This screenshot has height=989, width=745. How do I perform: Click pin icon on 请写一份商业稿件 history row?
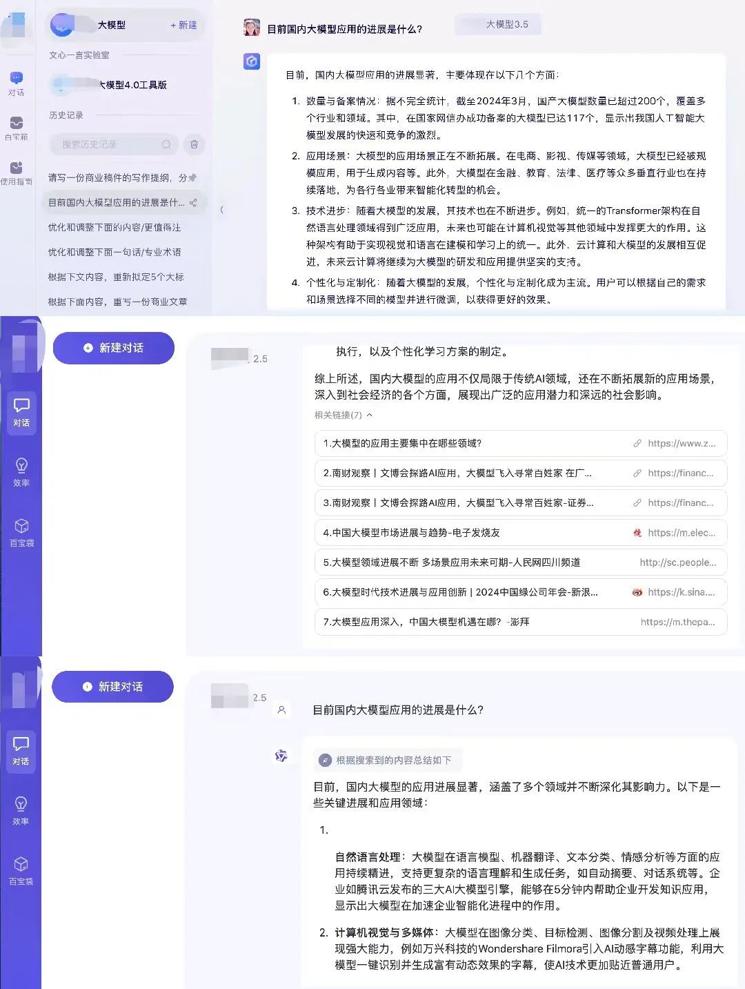(192, 178)
